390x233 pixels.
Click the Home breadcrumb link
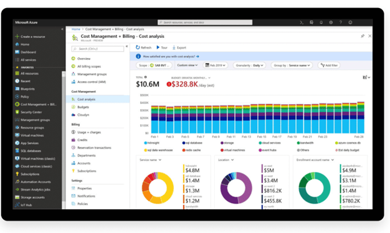tap(76, 29)
